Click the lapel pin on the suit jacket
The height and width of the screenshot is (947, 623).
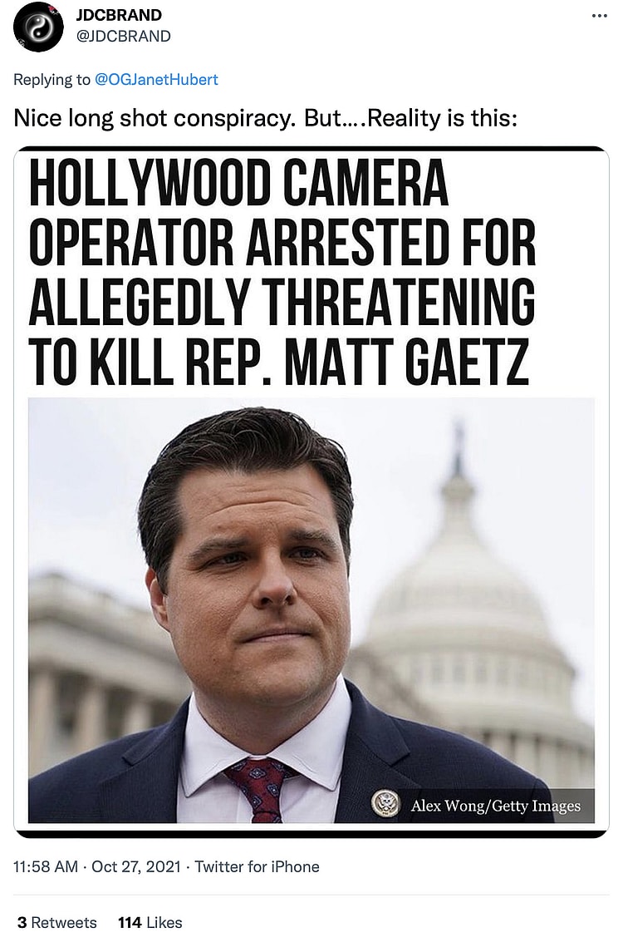coord(385,803)
